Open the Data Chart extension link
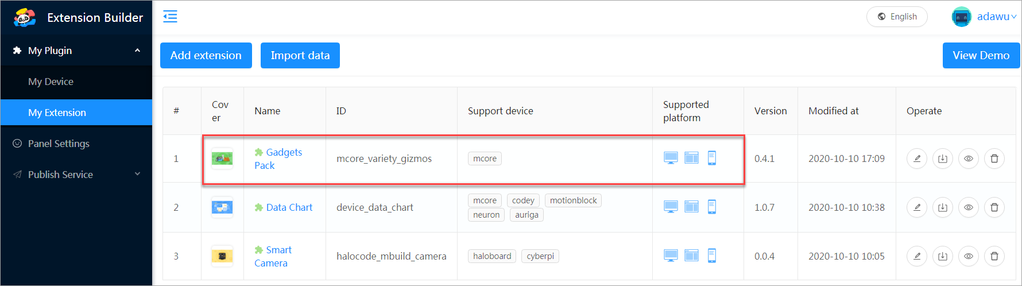The width and height of the screenshot is (1022, 286). click(x=289, y=207)
